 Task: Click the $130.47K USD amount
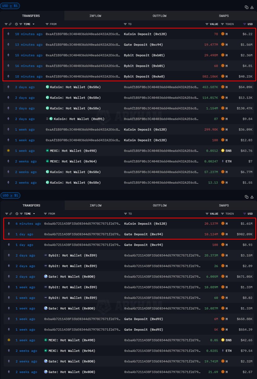244,108
